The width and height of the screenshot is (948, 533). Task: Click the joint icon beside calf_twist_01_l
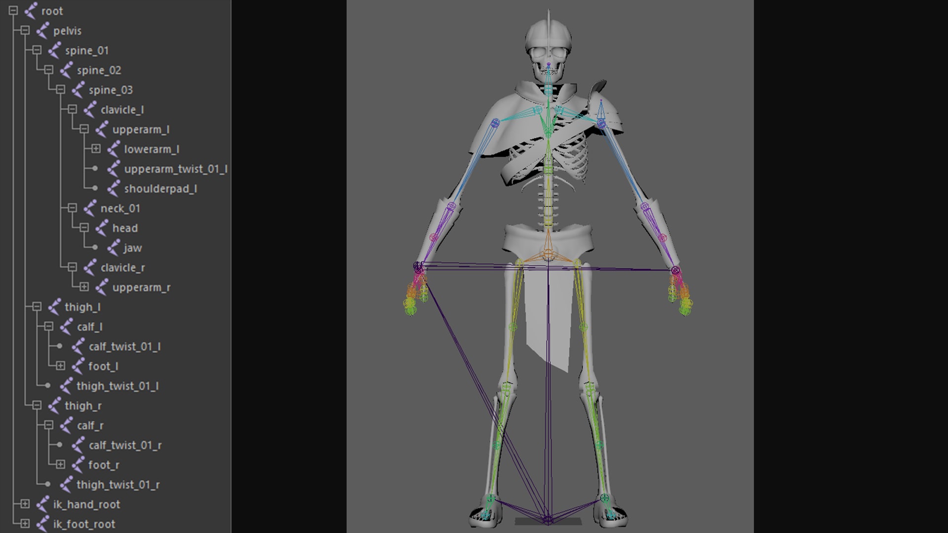click(78, 346)
